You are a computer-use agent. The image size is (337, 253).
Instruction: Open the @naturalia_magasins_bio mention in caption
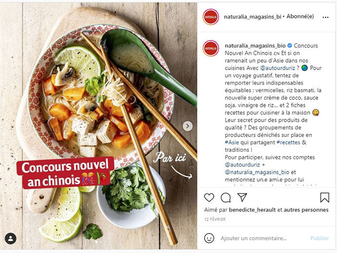(x=257, y=172)
